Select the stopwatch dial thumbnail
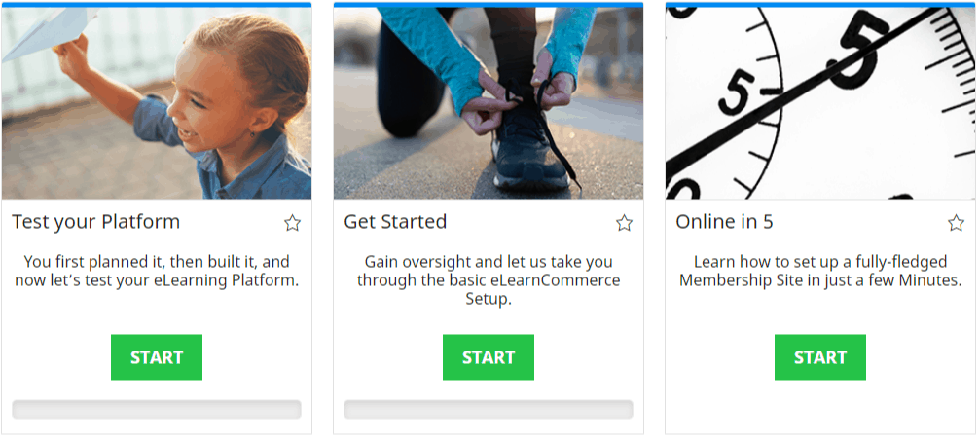 [x=820, y=103]
